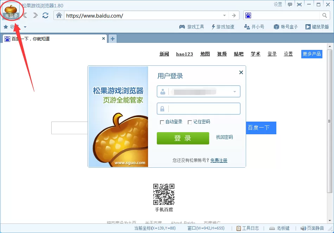This screenshot has width=334, height=233.
Task: Close the 用户登录 dialog
Action: point(241,72)
